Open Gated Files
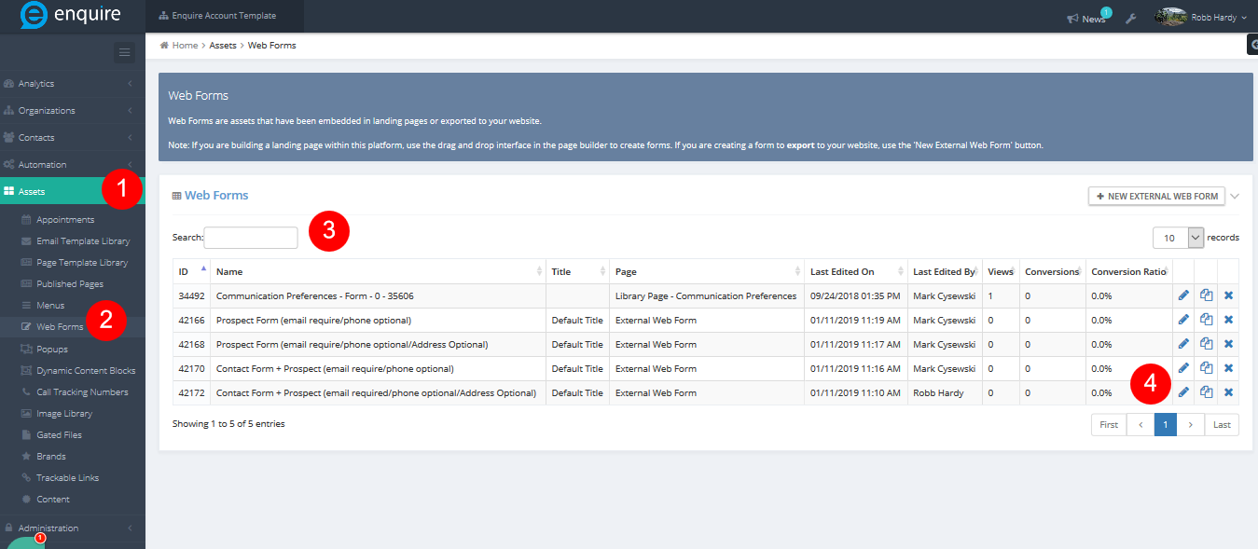This screenshot has width=1258, height=549. point(59,435)
